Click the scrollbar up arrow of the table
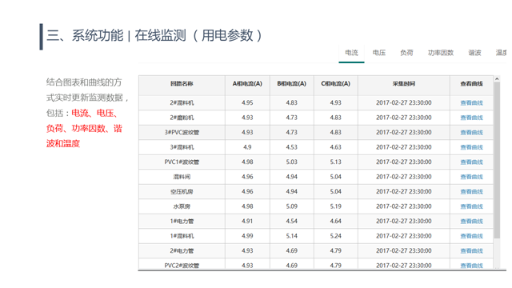This screenshot has width=512, height=288. click(497, 78)
